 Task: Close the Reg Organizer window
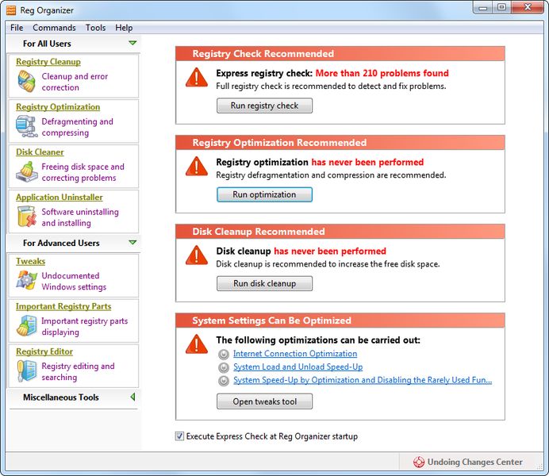coord(528,8)
